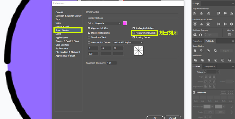Click the Trim pathfinder icon
This screenshot has height=119, width=235.
[202, 60]
